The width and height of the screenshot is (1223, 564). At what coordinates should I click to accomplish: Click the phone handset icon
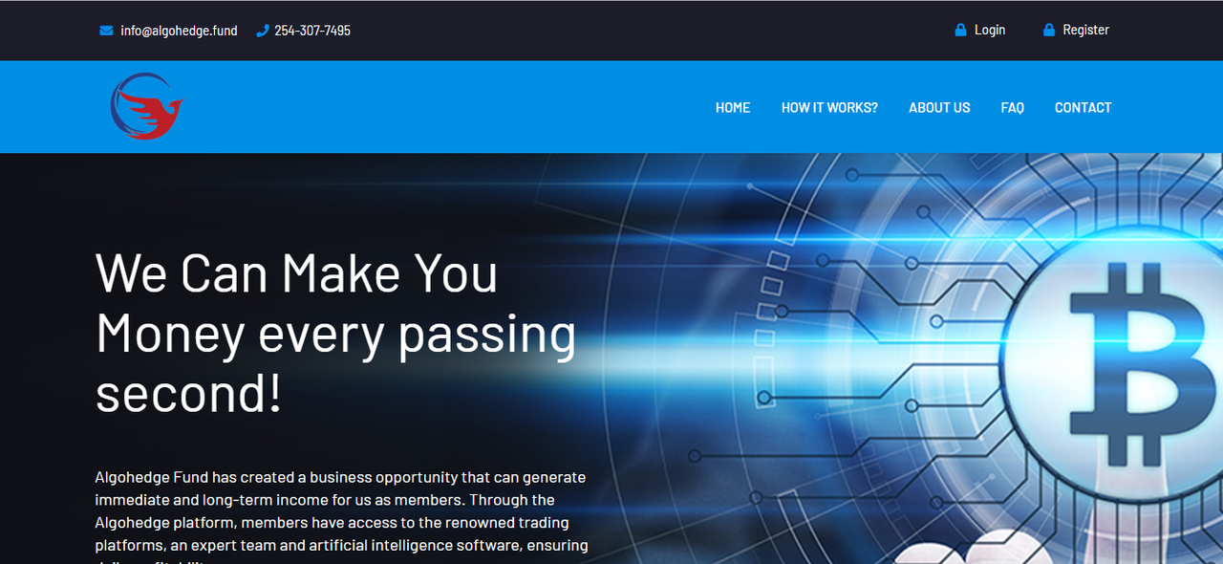click(263, 31)
